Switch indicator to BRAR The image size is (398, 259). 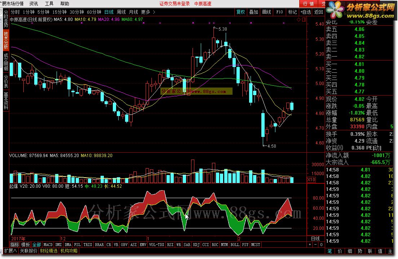(99, 245)
